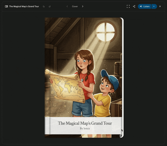Screen dimensions: 167x146
Task: Close the storybook viewer
Action: click(x=160, y=6)
